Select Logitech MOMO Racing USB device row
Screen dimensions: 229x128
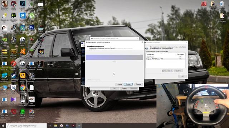165,59
